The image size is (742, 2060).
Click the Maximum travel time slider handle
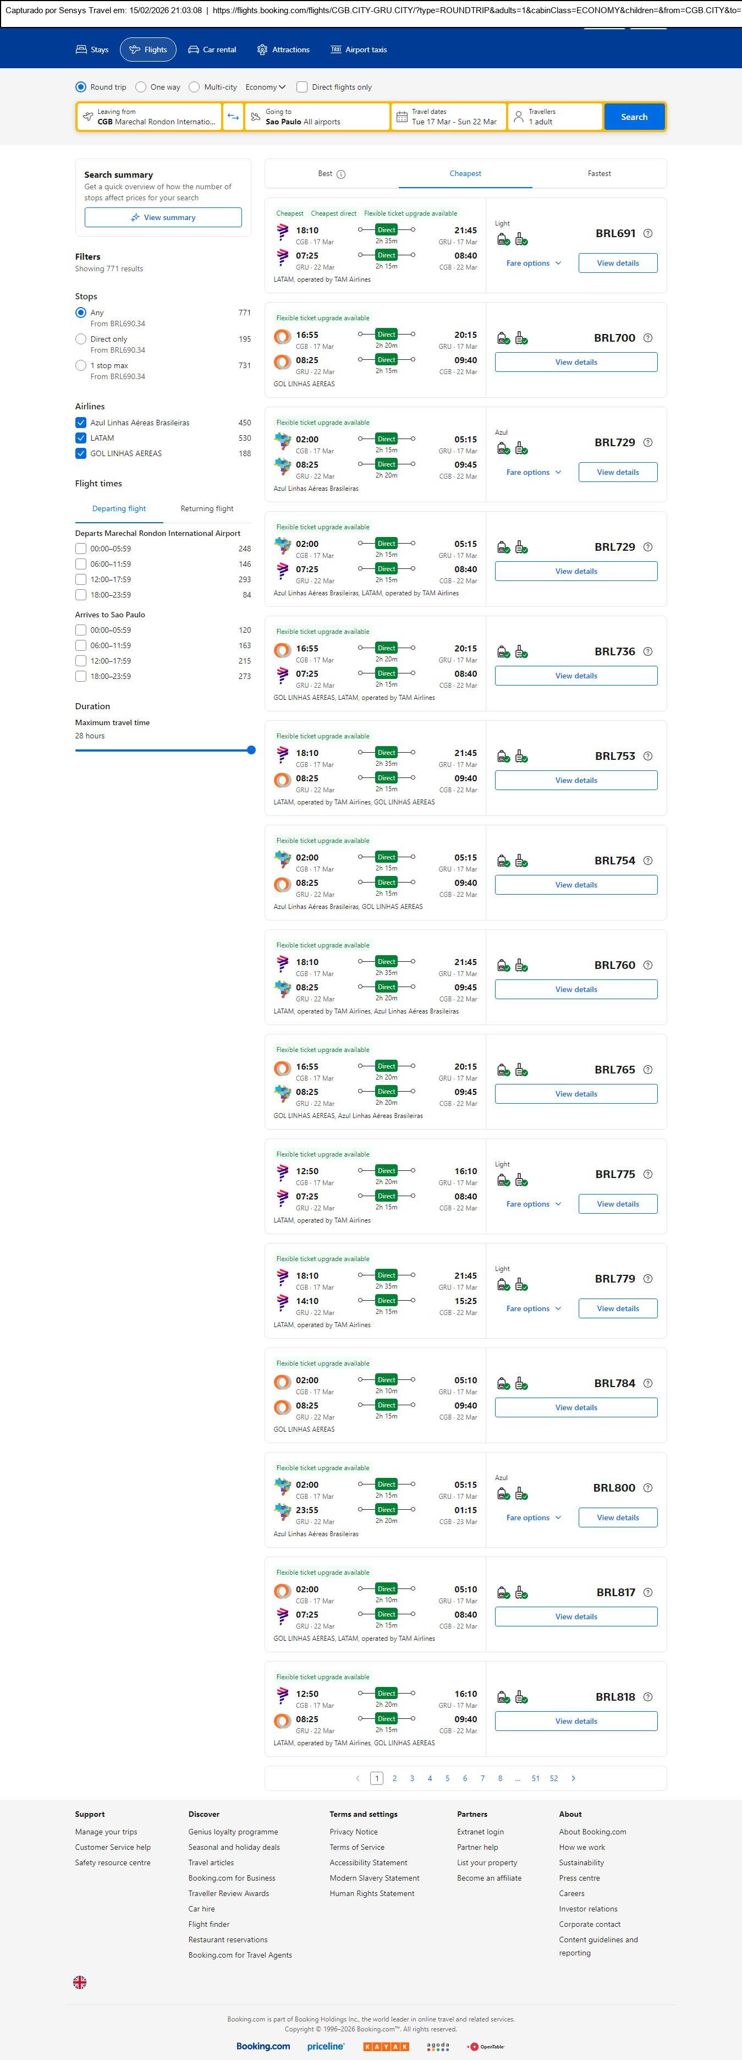[251, 750]
